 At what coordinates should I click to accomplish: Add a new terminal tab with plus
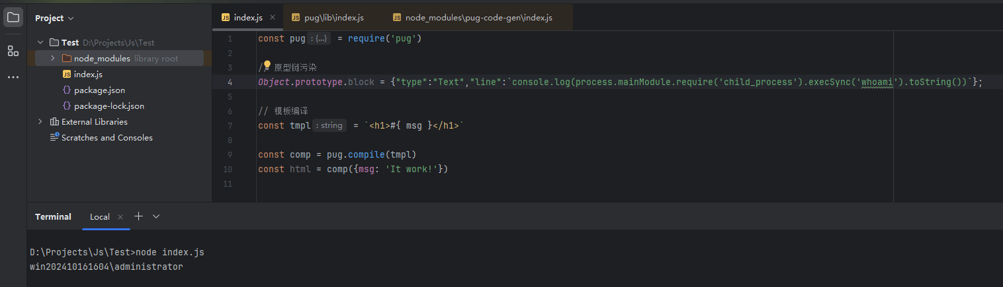coord(138,216)
